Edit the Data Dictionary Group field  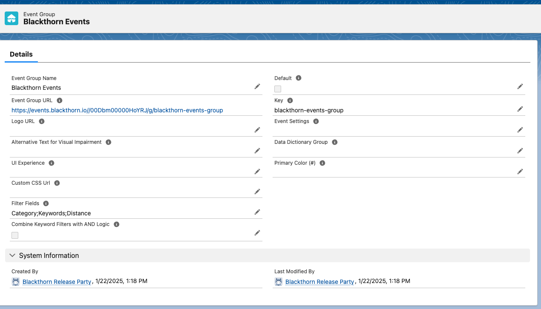pyautogui.click(x=520, y=151)
